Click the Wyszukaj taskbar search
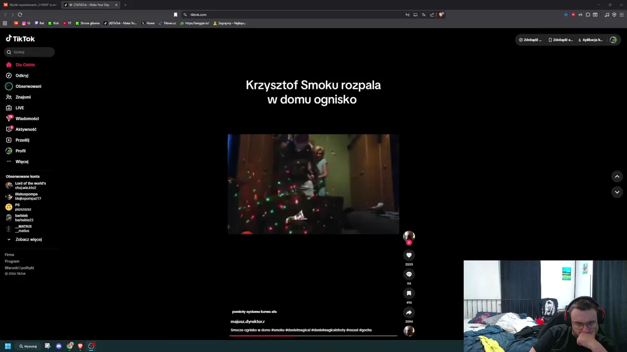Screen dimensions: 627x352 pyautogui.click(x=28, y=346)
